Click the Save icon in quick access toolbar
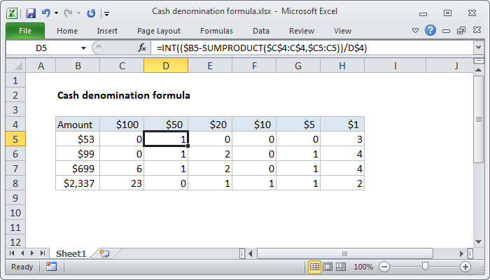This screenshot has width=490, height=280. [31, 13]
